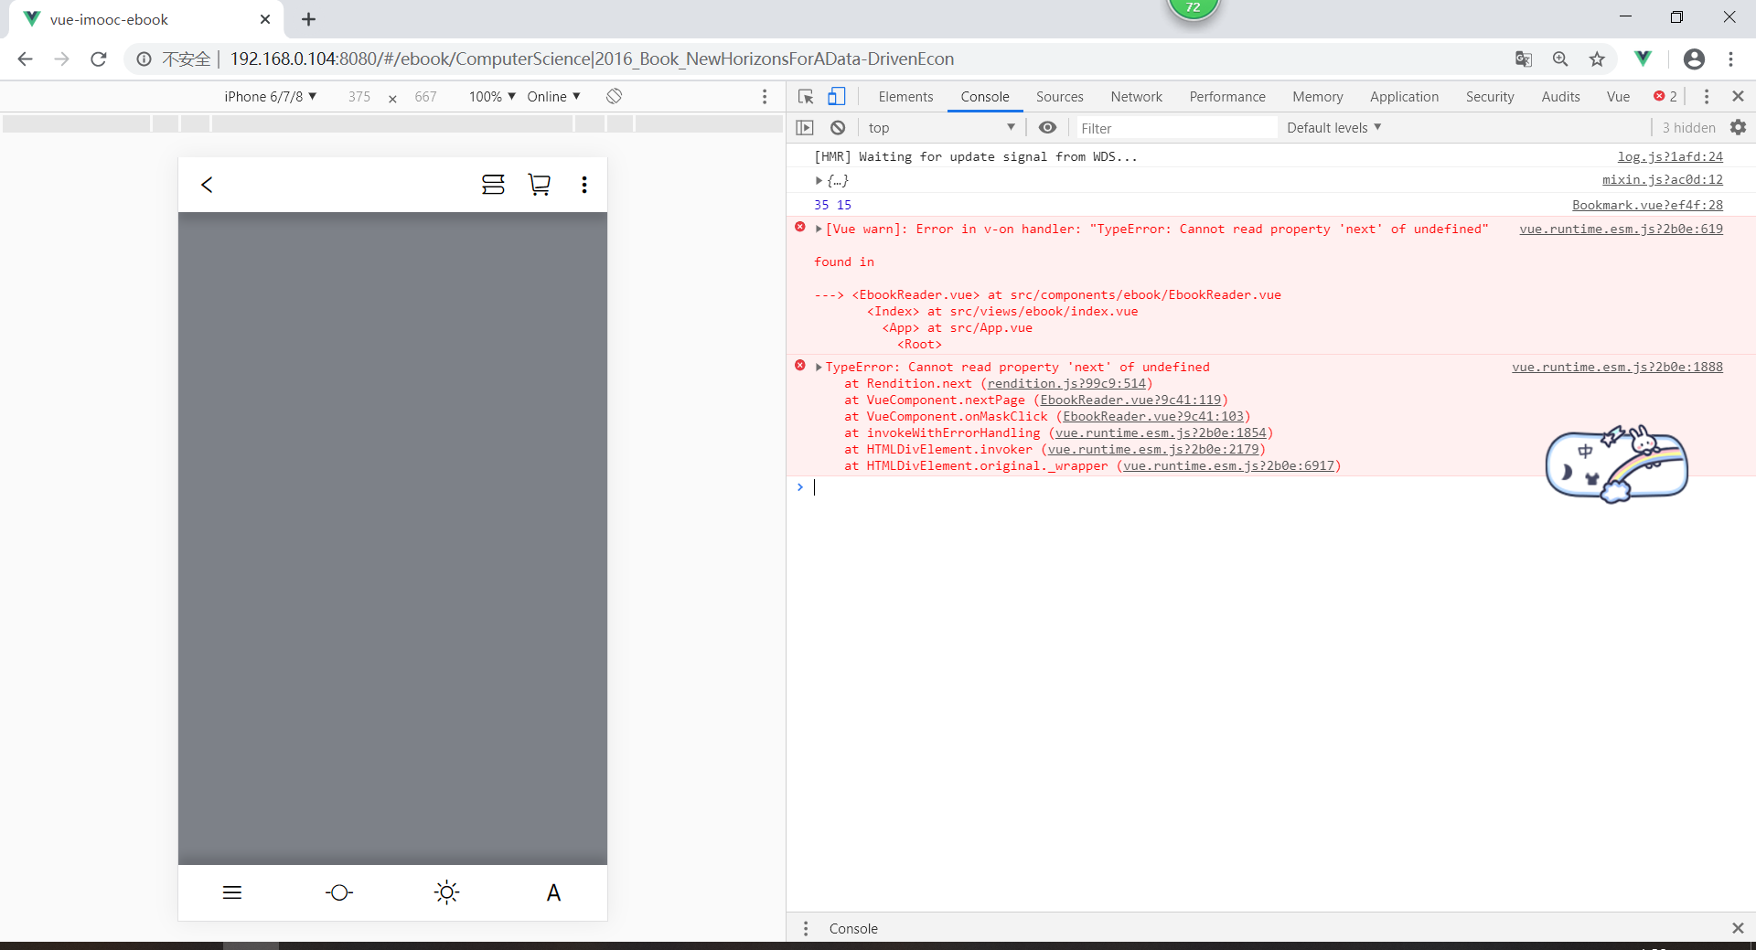Expand the Vue warn error entry
Screen dimensions: 1756x950
click(819, 229)
